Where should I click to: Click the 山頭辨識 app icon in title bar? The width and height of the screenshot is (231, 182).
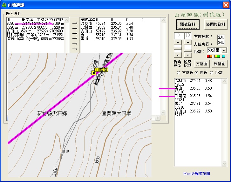[x=4, y=5]
